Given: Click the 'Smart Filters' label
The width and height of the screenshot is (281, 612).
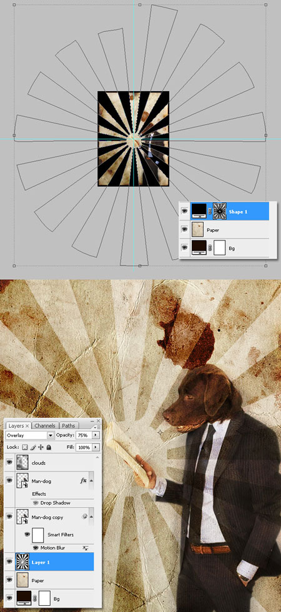Looking at the screenshot, I should [x=61, y=535].
